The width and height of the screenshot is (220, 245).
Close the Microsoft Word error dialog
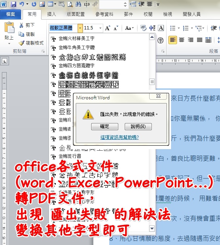[159, 96]
